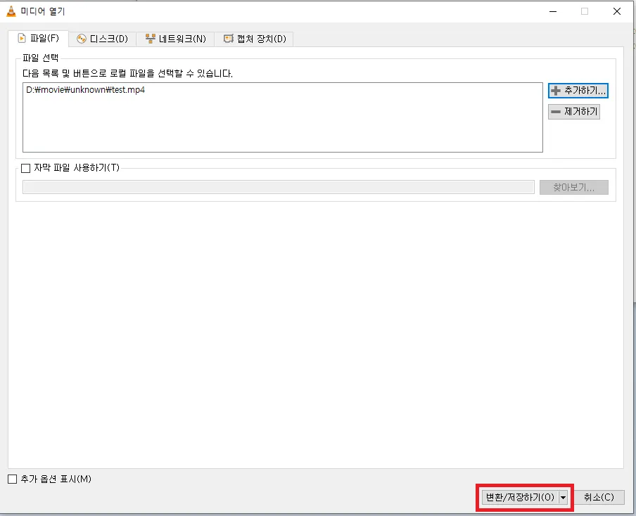
Task: Switch to the 파일(F) tab
Action: pos(39,39)
